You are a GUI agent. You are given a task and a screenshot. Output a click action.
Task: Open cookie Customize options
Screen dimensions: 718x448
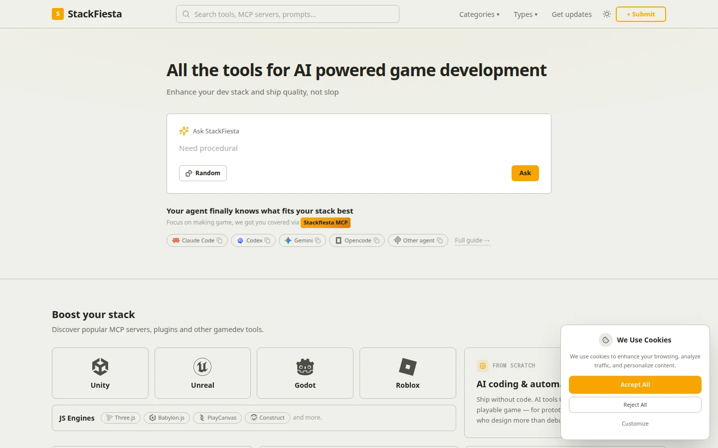(635, 424)
